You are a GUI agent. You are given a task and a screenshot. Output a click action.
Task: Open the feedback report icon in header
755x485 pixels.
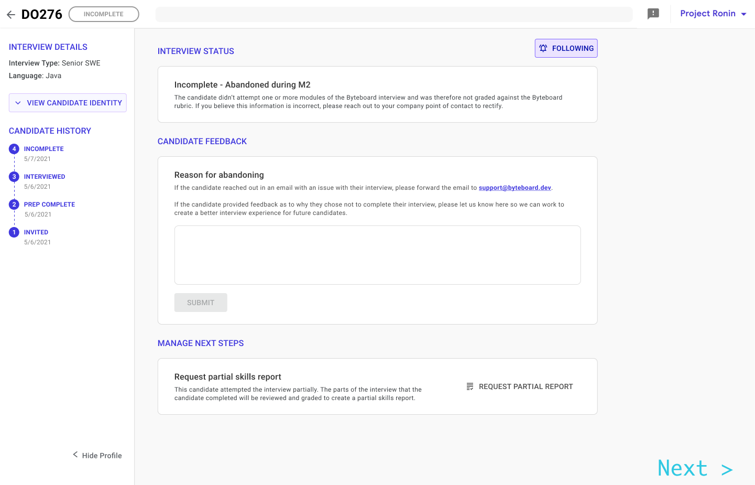[653, 14]
